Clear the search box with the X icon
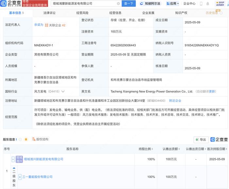This screenshot has width=229, height=189. [x=118, y=4]
